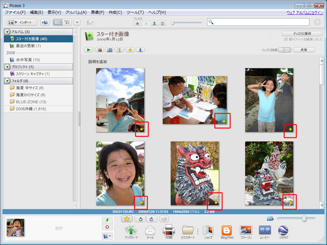Click the green pin hold-selection icon

coord(107,220)
